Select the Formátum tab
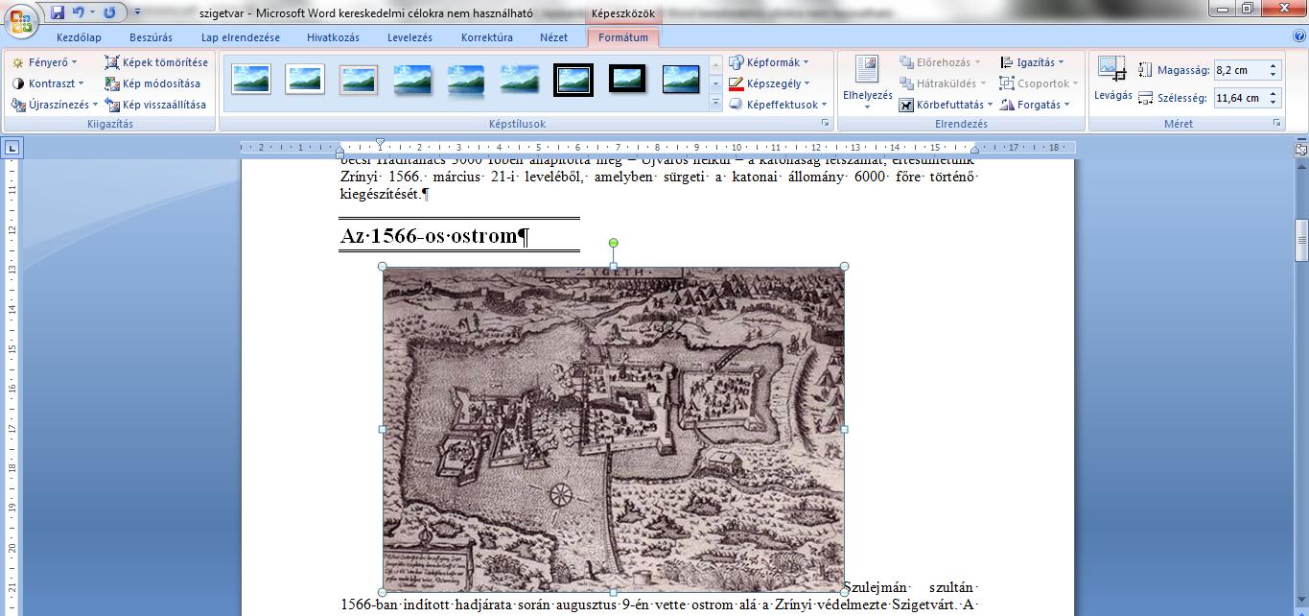Viewport: 1309px width, 616px height. click(x=622, y=37)
